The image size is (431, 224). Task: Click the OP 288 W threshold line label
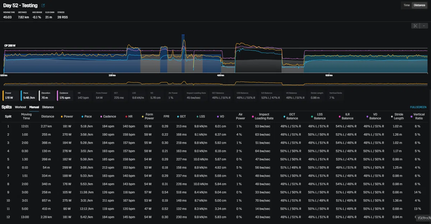(10, 46)
